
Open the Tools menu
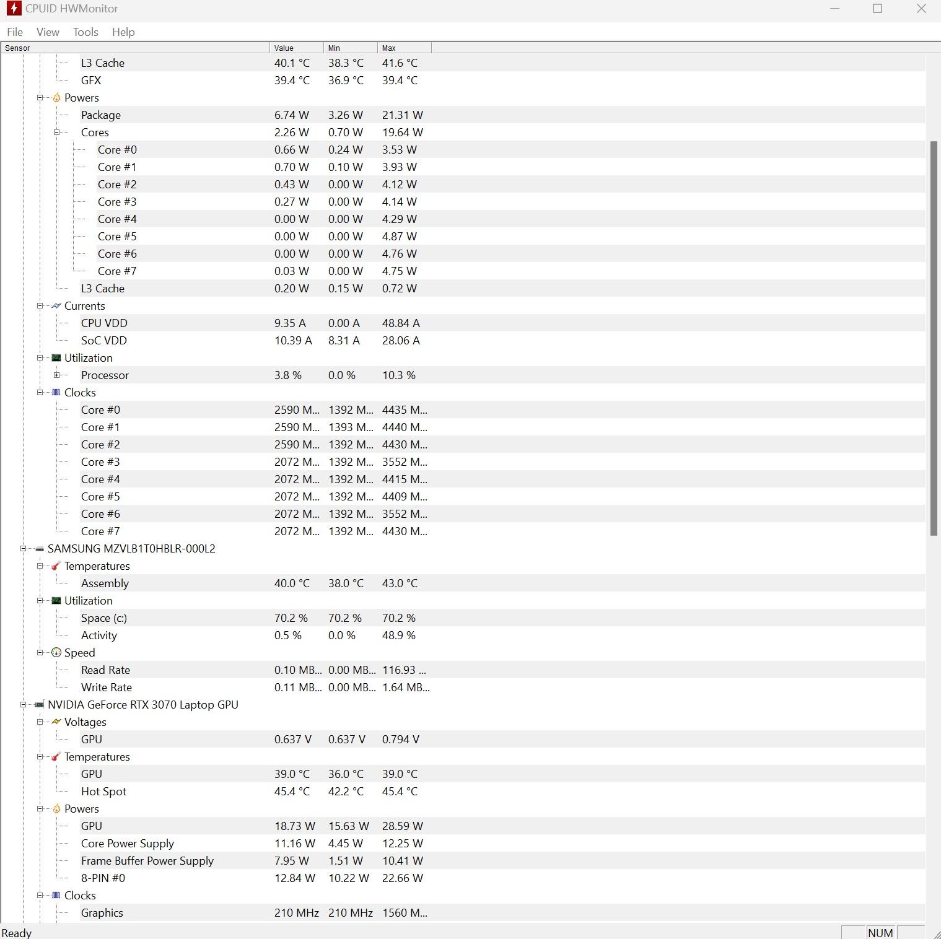85,32
